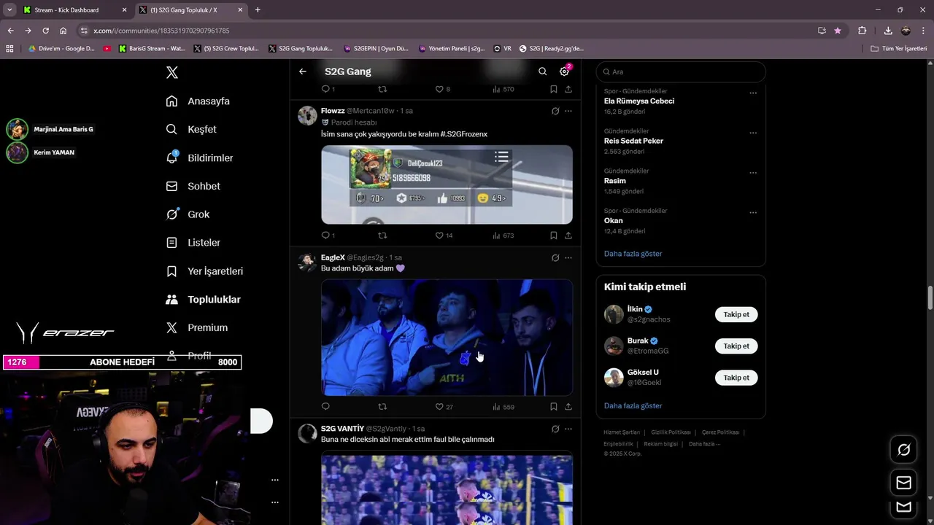Open more options for Rasim trend
The image size is (934, 525).
click(x=753, y=173)
